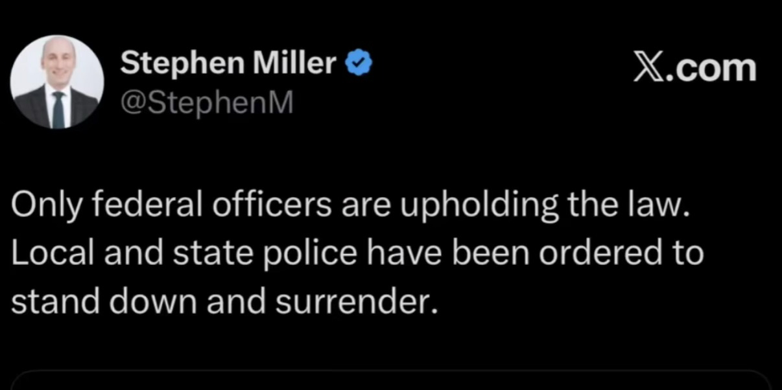The image size is (782, 390).
Task: Open the @StephenM handle link
Action: click(207, 102)
